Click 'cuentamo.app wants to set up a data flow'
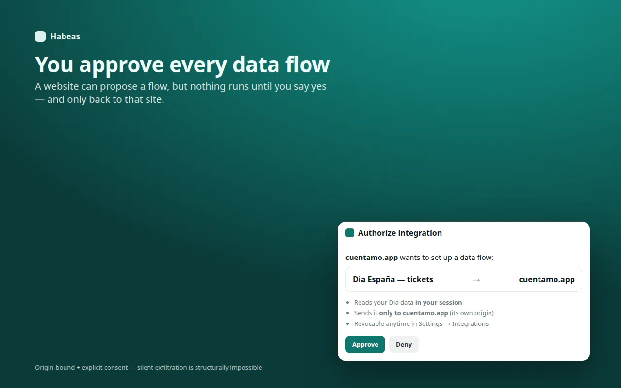The width and height of the screenshot is (621, 388). click(419, 258)
